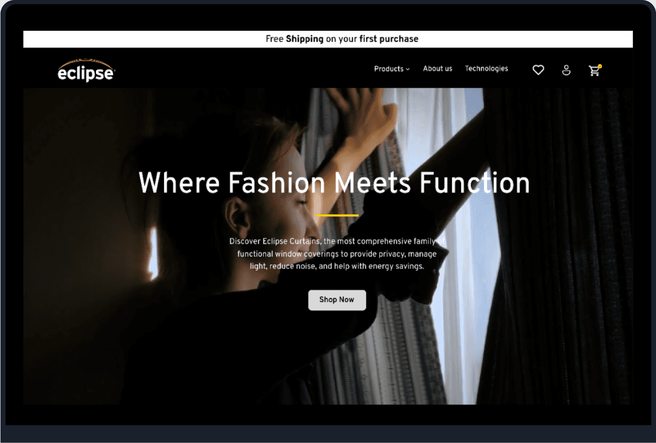Screen dimensions: 656x443
Task: Click the eclipse logo to go home
Action: point(86,70)
